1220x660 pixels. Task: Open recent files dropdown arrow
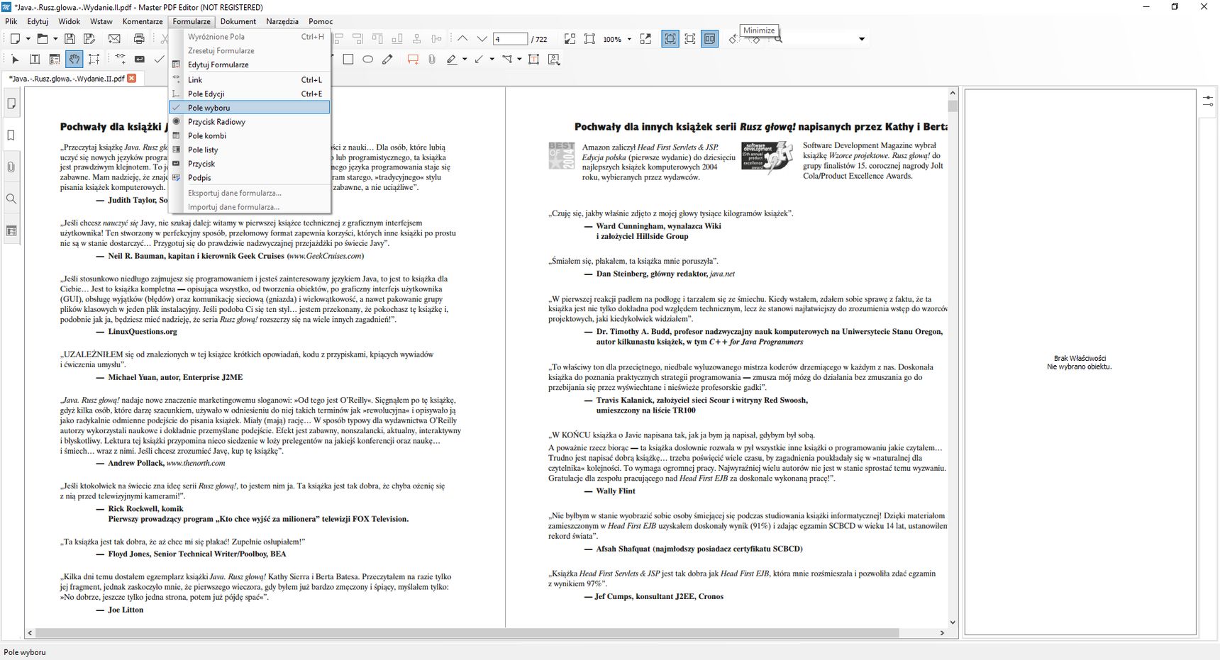pyautogui.click(x=55, y=39)
